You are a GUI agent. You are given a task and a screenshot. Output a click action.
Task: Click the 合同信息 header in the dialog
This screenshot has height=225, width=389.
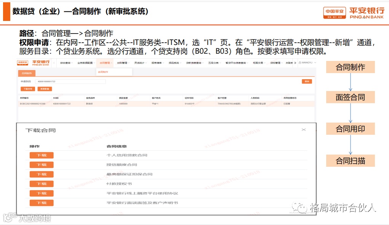116,146
